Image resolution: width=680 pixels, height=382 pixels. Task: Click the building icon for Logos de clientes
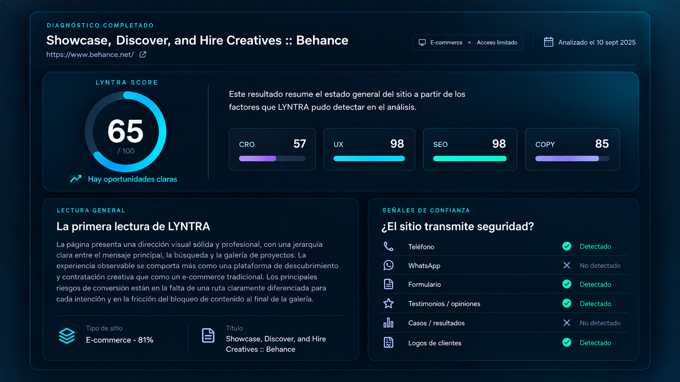[x=388, y=343]
